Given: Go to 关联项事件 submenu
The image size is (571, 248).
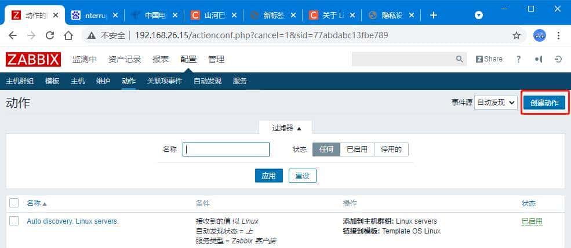Looking at the screenshot, I should [x=165, y=81].
